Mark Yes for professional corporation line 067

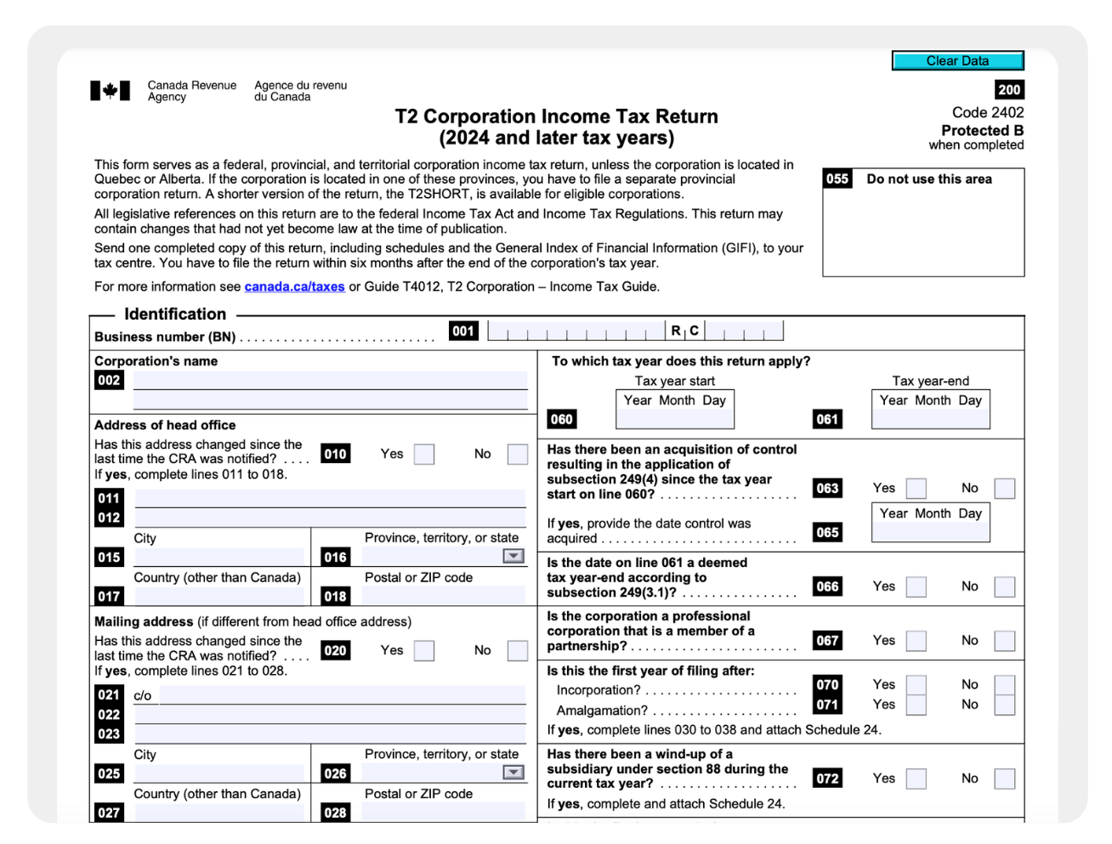click(x=916, y=641)
